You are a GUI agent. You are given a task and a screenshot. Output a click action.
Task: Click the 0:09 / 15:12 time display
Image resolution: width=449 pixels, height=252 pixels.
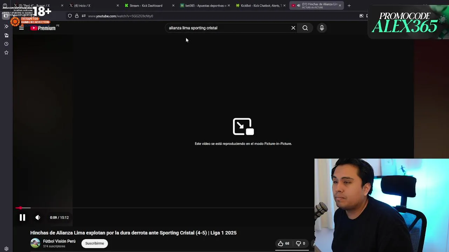coord(59,218)
